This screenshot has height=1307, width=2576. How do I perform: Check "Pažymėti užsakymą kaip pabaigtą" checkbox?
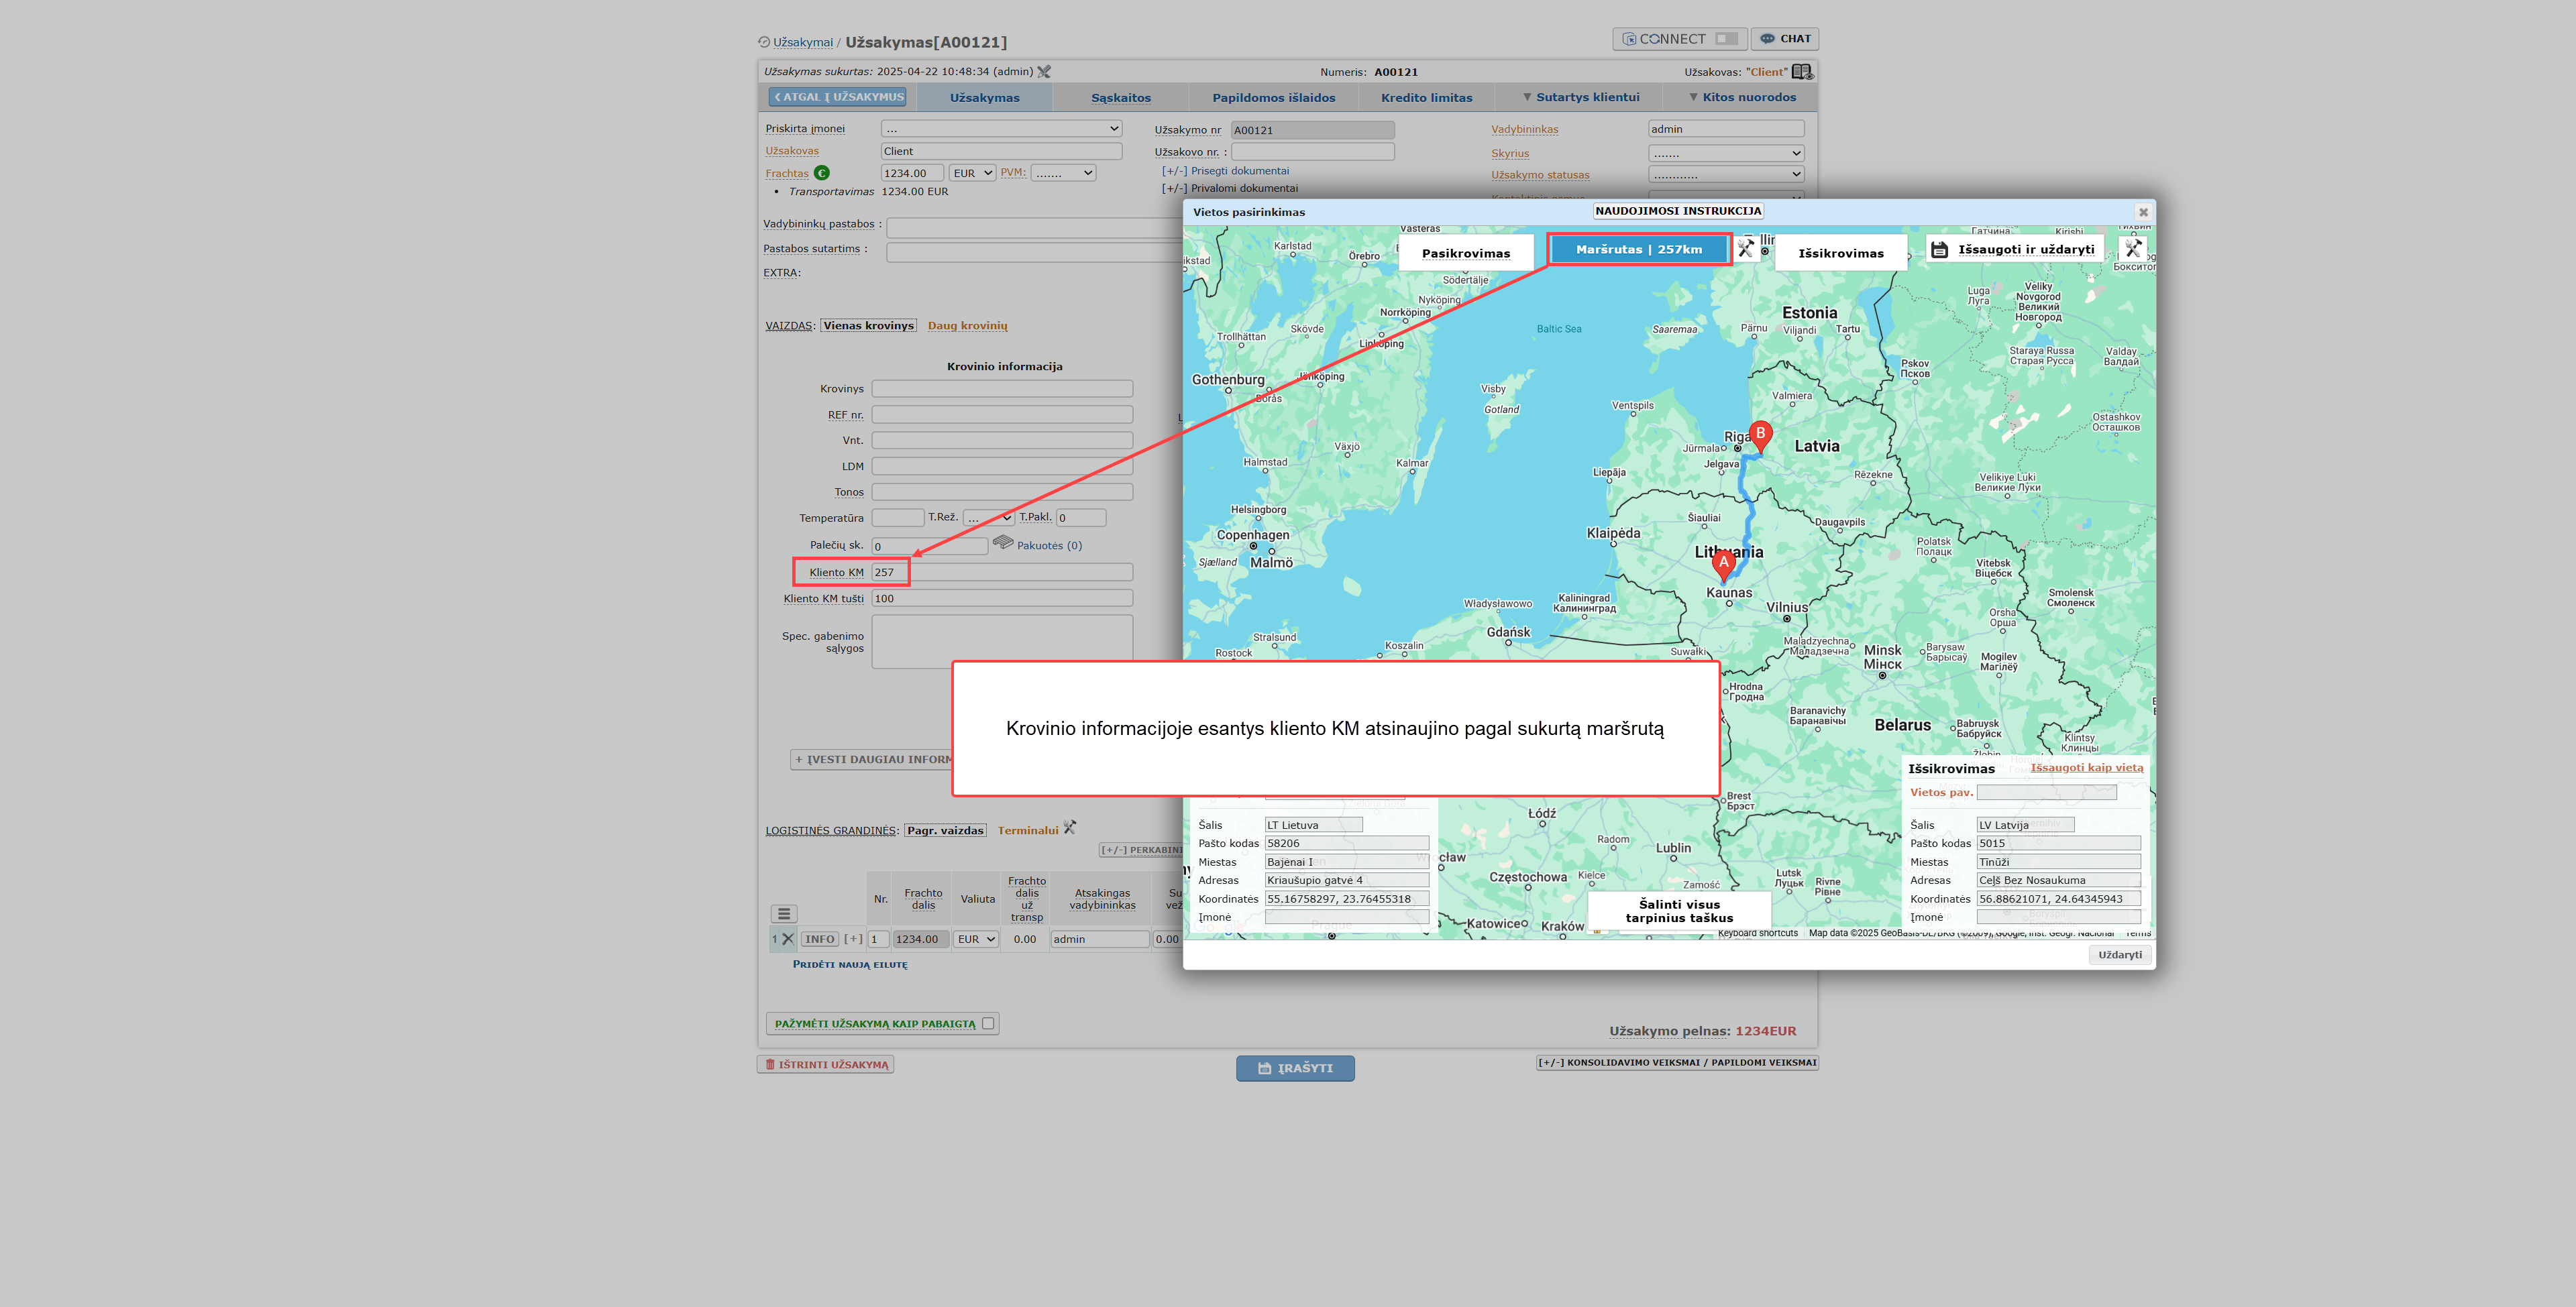click(988, 1024)
